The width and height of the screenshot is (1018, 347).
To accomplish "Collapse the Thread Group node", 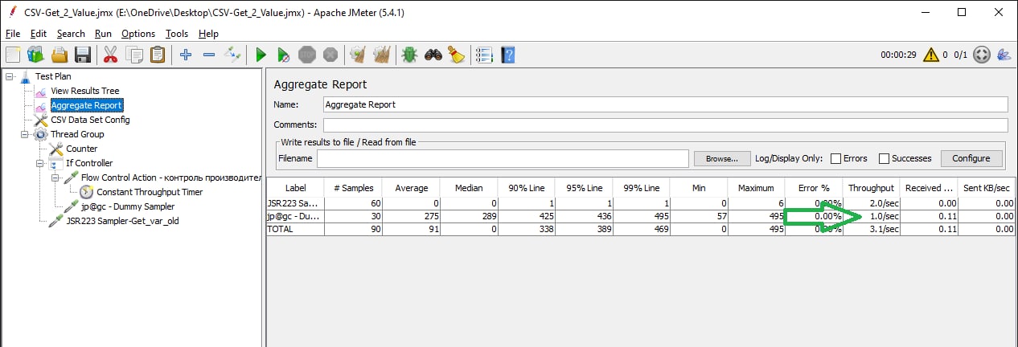I will click(24, 134).
